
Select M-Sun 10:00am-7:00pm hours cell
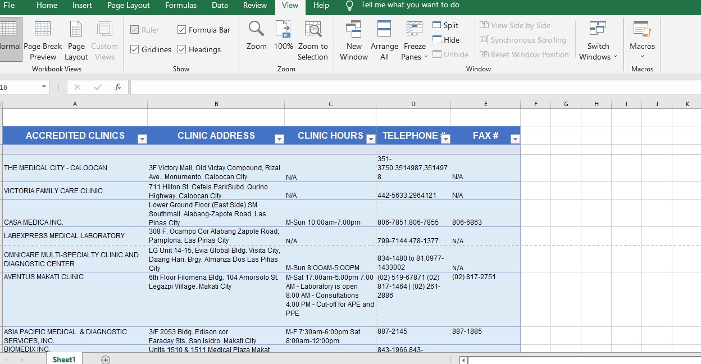[x=330, y=213]
